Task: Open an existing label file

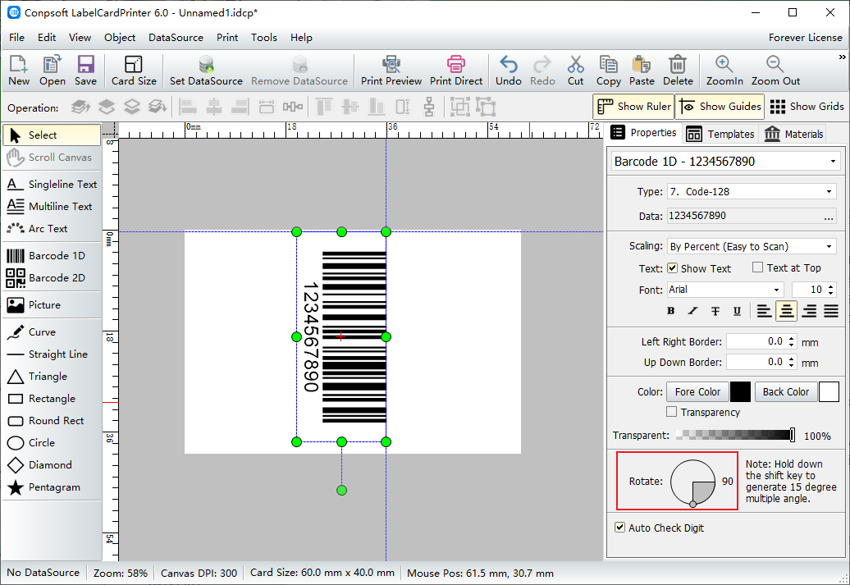Action: [52, 71]
